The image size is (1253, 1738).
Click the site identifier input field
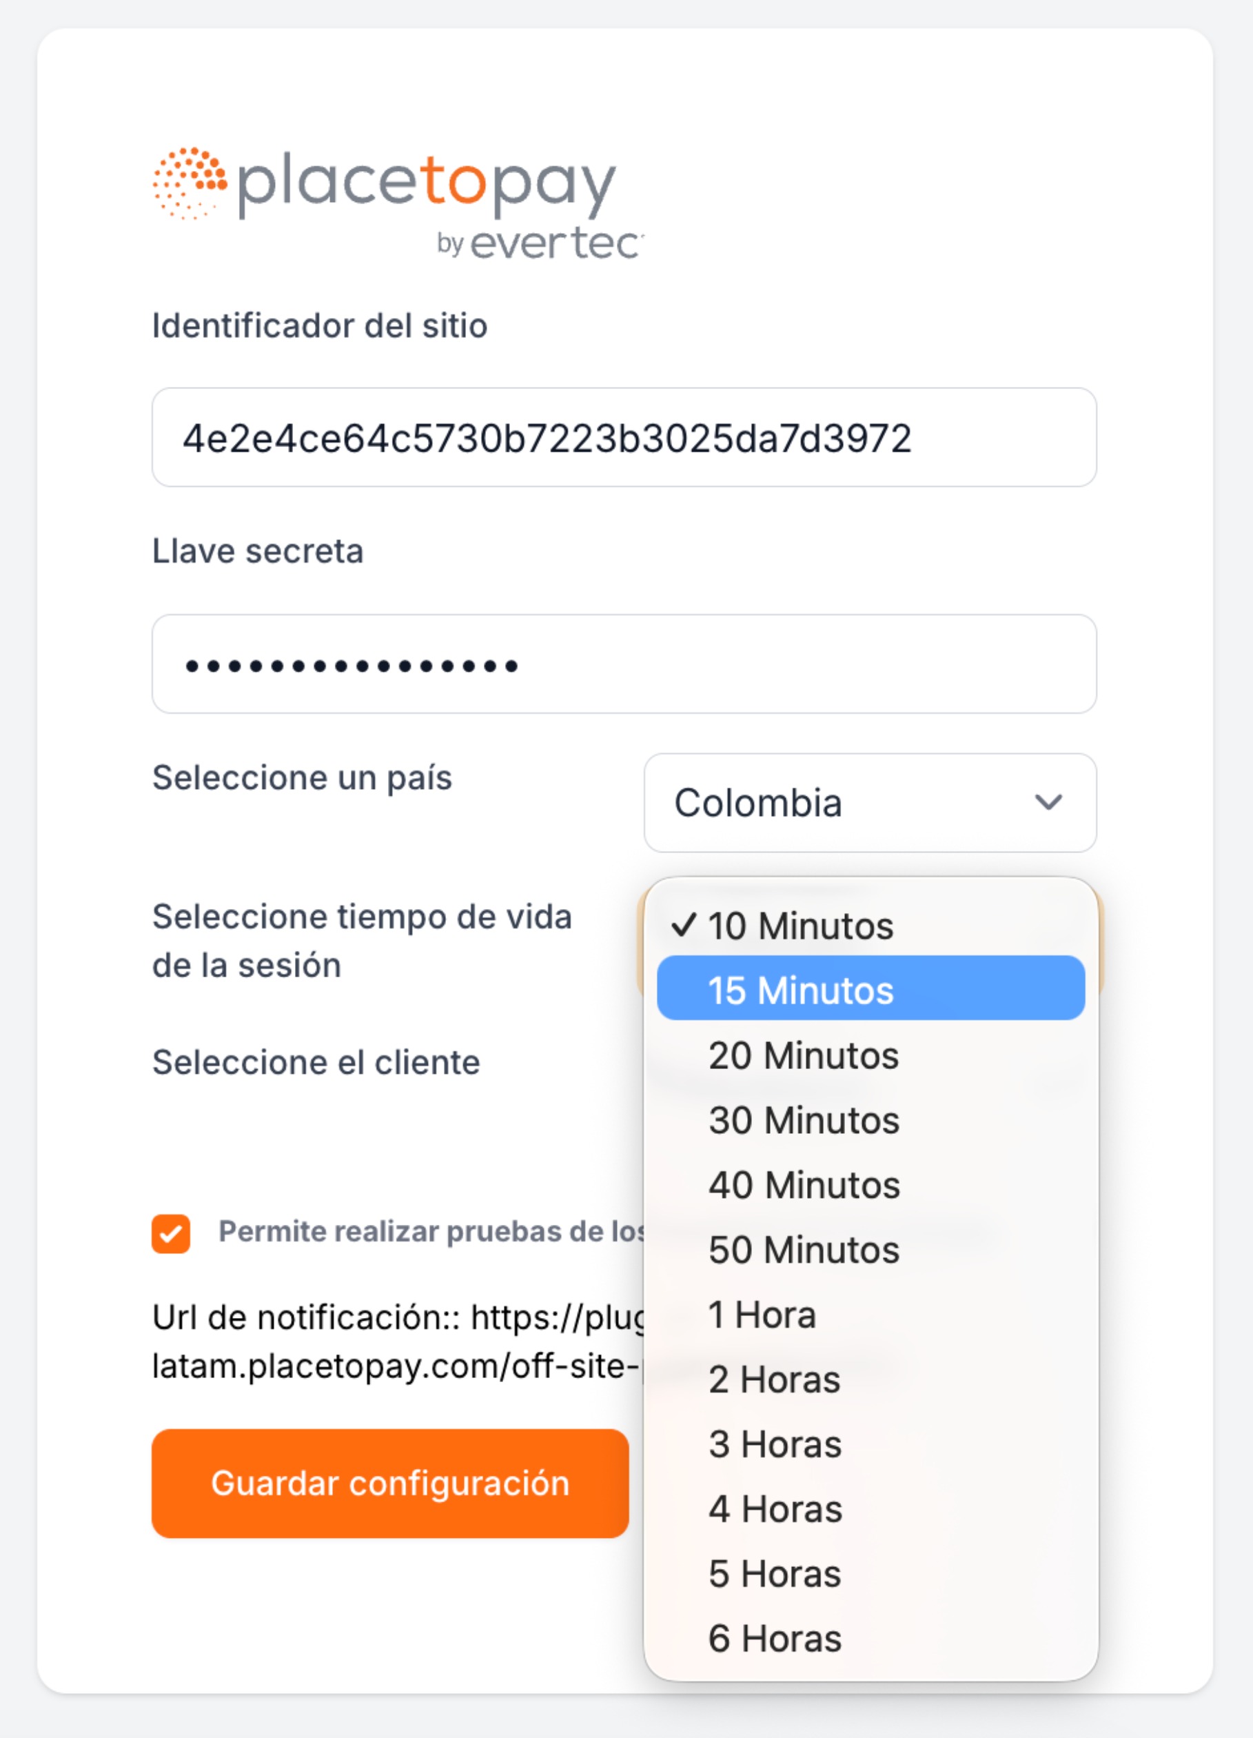(x=624, y=437)
